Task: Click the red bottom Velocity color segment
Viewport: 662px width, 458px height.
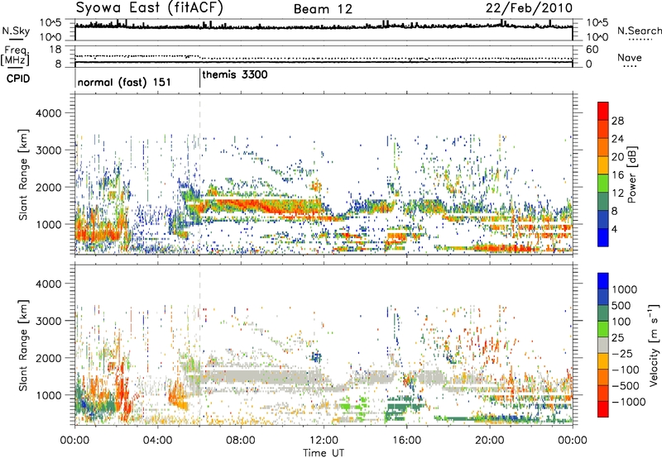Action: click(x=603, y=409)
